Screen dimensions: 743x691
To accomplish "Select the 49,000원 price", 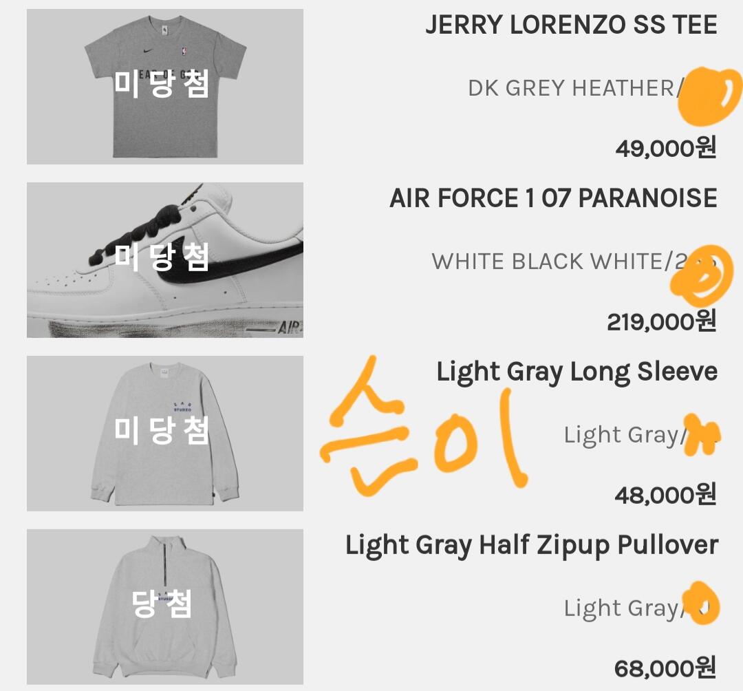I will click(x=666, y=148).
